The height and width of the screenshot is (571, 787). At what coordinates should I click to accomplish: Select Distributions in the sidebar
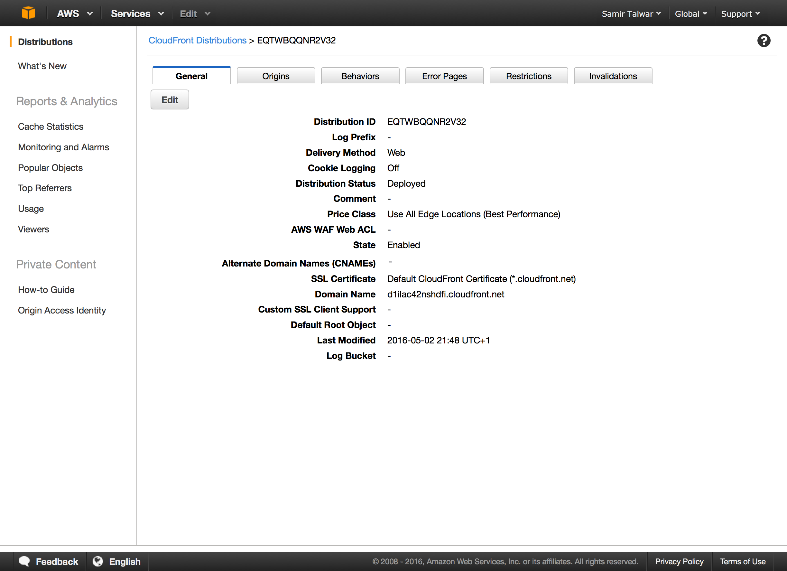[45, 42]
